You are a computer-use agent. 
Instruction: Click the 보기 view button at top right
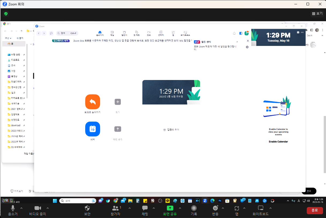317,13
